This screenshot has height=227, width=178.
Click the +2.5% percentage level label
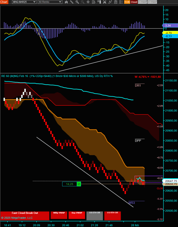(x=160, y=85)
